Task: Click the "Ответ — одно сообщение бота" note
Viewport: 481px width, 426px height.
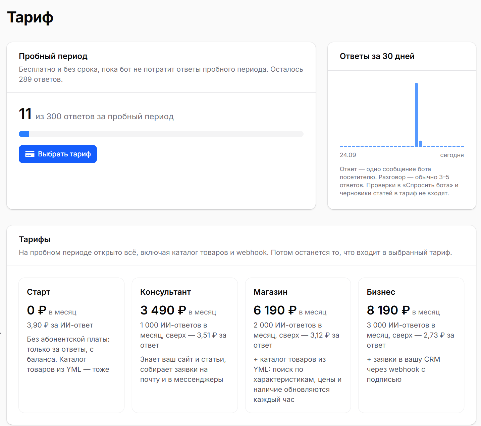Action: [x=399, y=181]
